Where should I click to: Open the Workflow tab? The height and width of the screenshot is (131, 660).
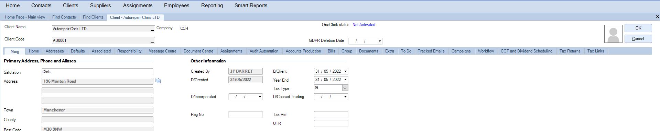(486, 51)
